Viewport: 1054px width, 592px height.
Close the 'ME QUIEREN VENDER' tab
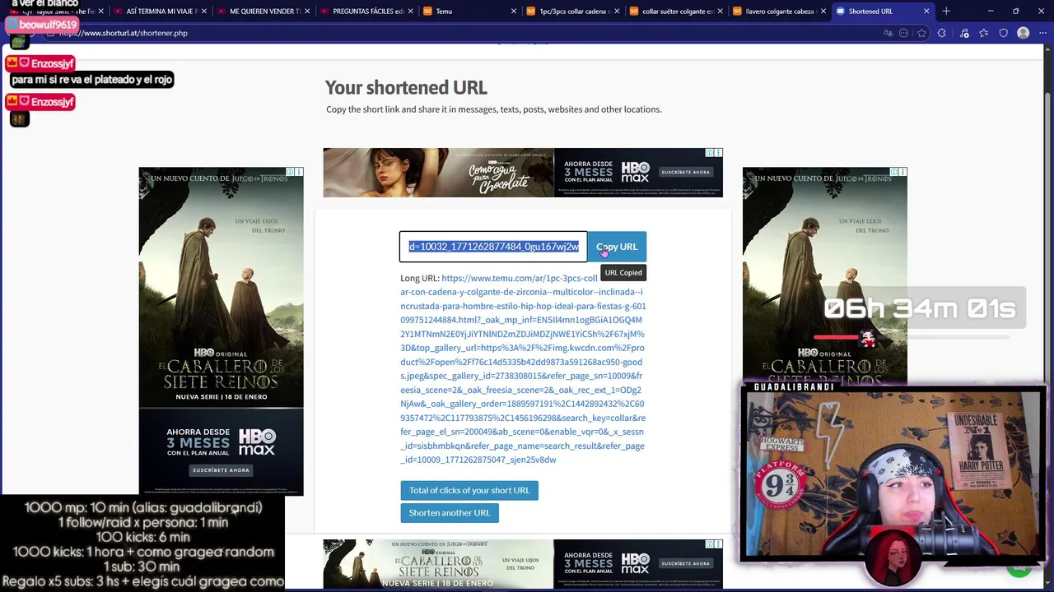pos(307,11)
